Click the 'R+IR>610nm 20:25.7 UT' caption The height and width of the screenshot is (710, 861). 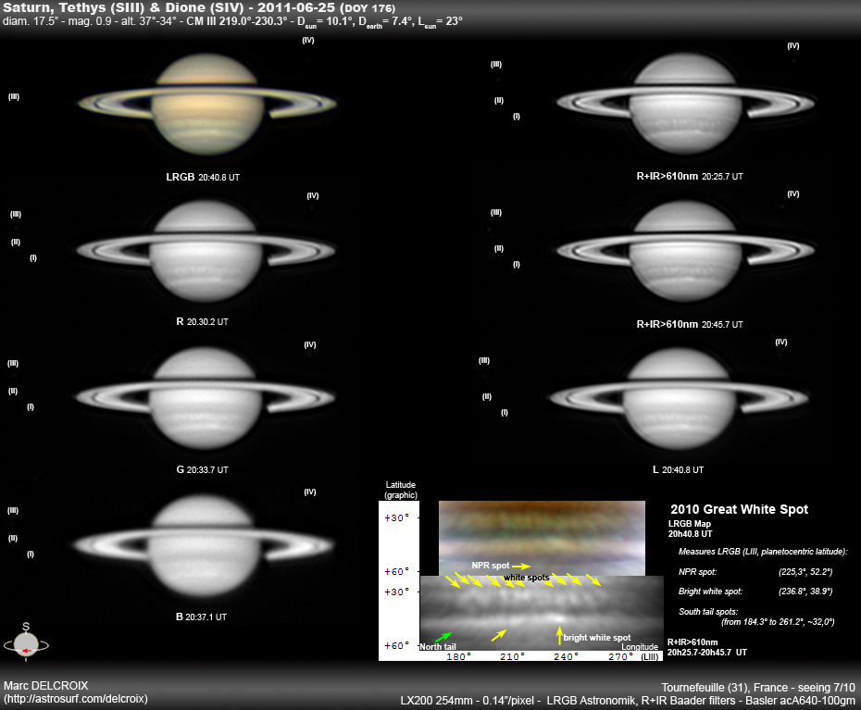point(690,176)
